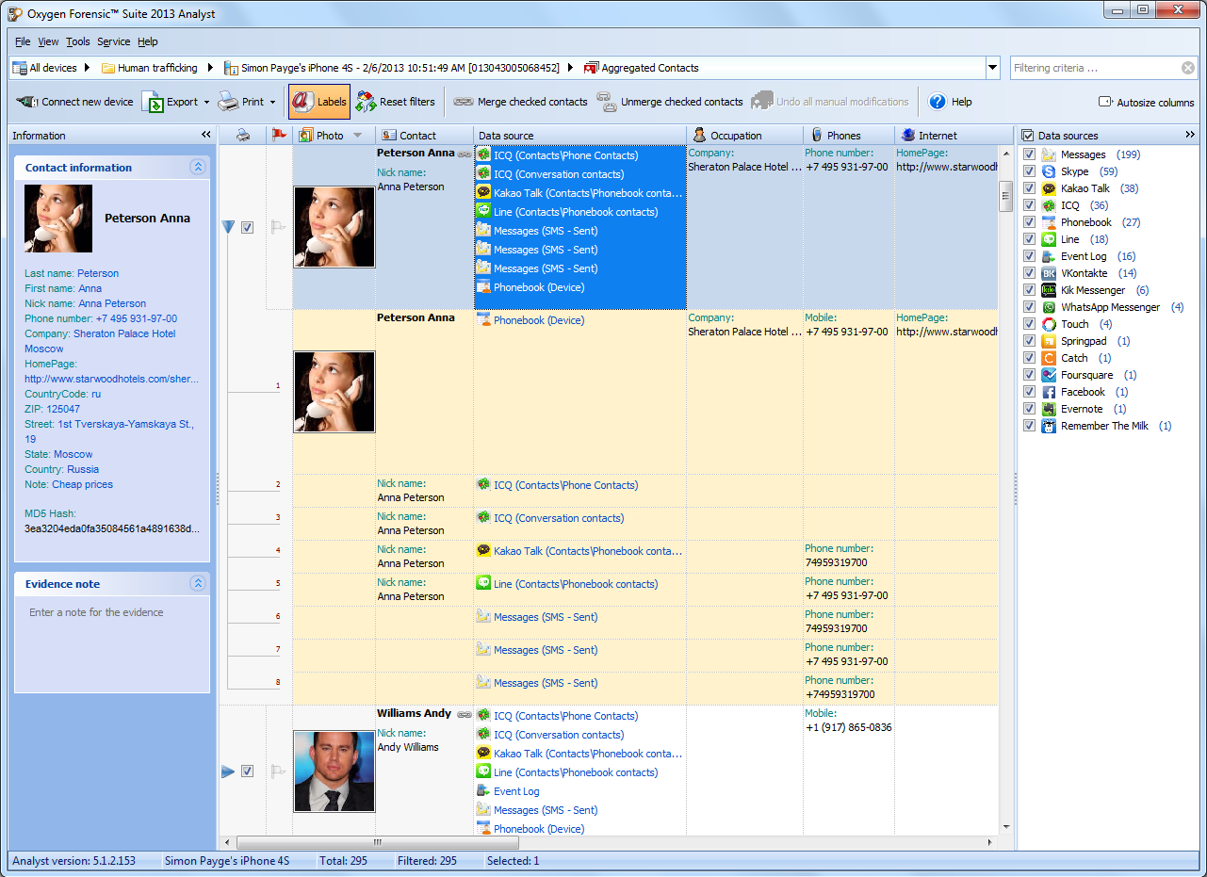Image resolution: width=1207 pixels, height=877 pixels.
Task: Click the Reset filters icon
Action: click(x=366, y=102)
